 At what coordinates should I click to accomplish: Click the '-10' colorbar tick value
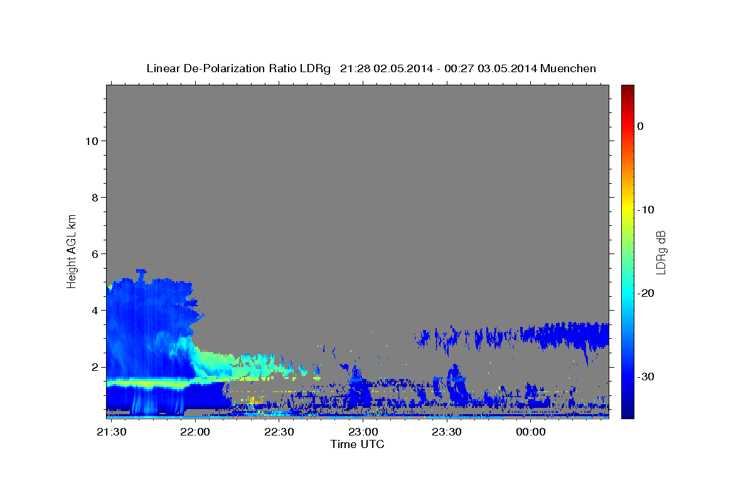coord(646,210)
